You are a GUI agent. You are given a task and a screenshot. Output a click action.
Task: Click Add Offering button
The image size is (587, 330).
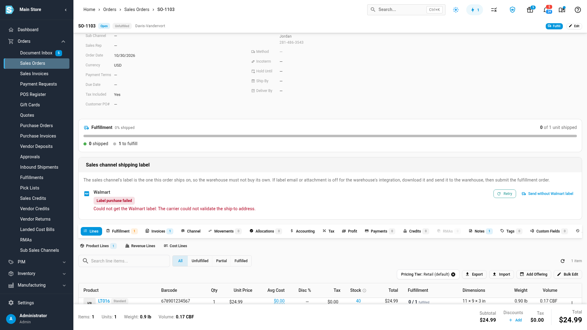click(534, 274)
